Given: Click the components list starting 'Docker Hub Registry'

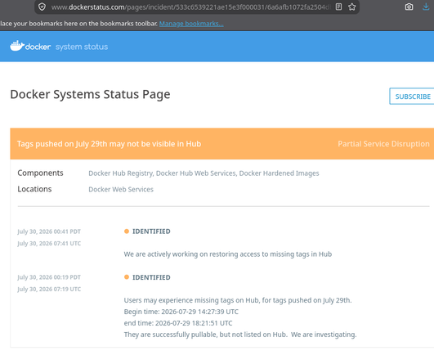Looking at the screenshot, I should pyautogui.click(x=204, y=173).
